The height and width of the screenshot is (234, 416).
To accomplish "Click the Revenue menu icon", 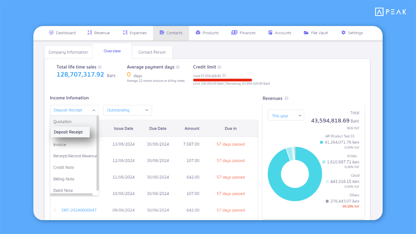I will (x=90, y=32).
